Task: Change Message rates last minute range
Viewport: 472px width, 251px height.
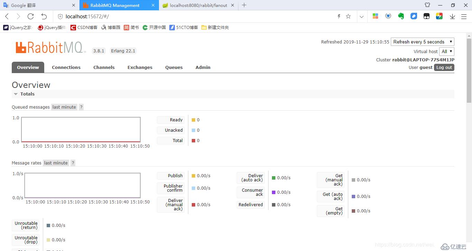Action: (x=56, y=163)
